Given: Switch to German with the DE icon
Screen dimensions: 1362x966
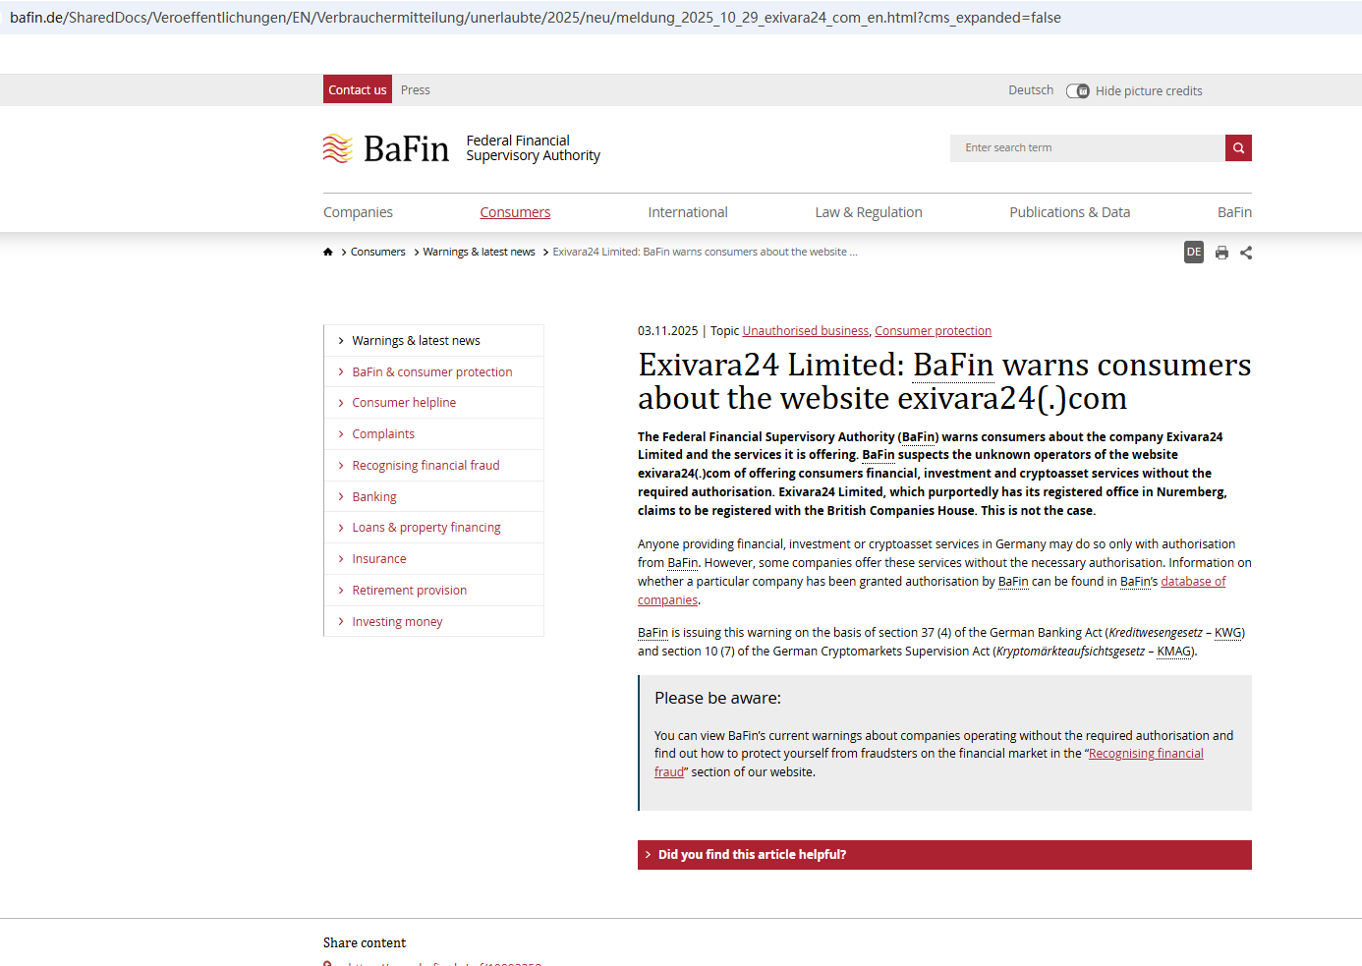Looking at the screenshot, I should [x=1194, y=253].
